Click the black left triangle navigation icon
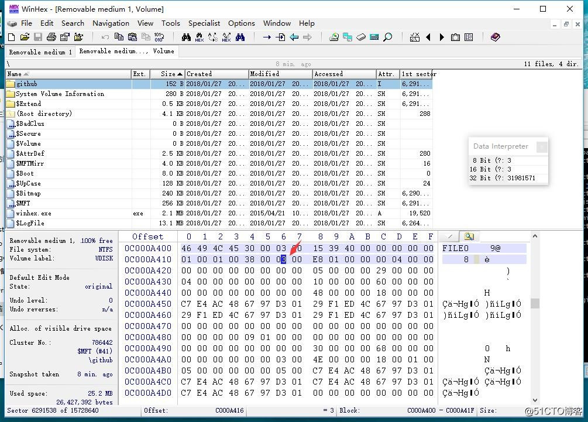Viewport: 588px width, 422px height. [x=428, y=37]
